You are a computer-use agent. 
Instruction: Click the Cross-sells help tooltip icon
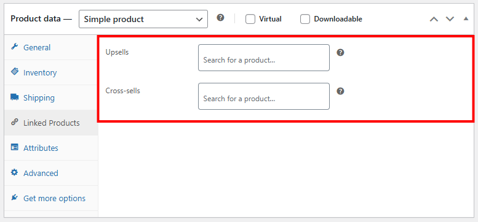[340, 91]
